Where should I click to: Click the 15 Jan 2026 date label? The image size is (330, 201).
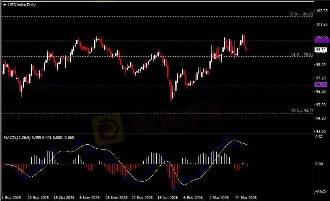click(168, 198)
